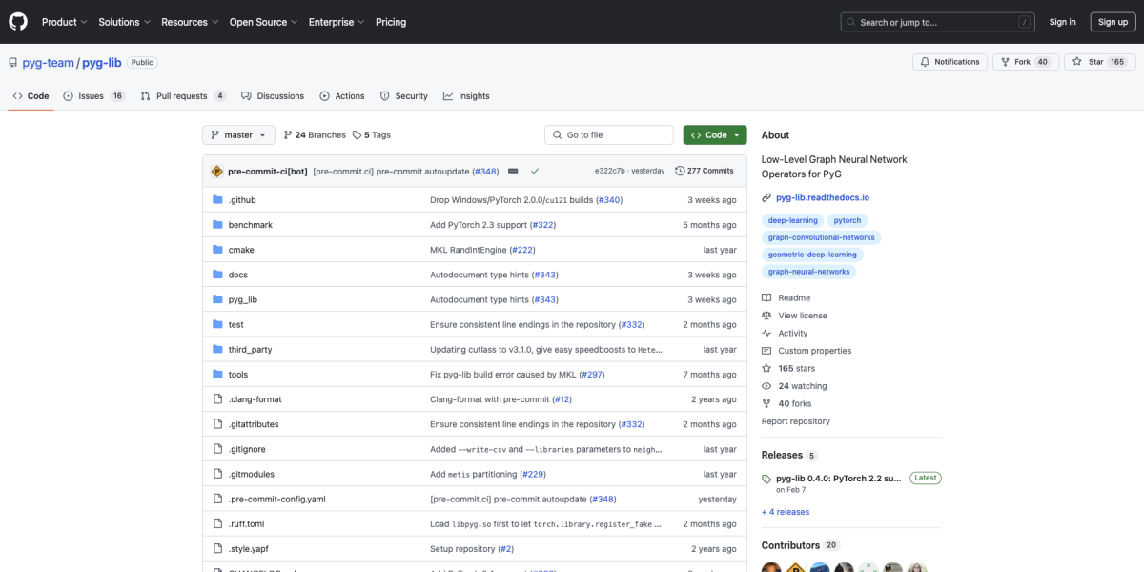Click the first contributor avatar
This screenshot has width=1144, height=572.
[771, 569]
